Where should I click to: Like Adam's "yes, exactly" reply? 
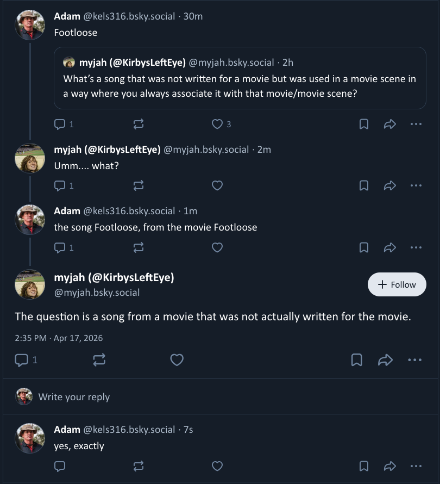[x=217, y=466]
